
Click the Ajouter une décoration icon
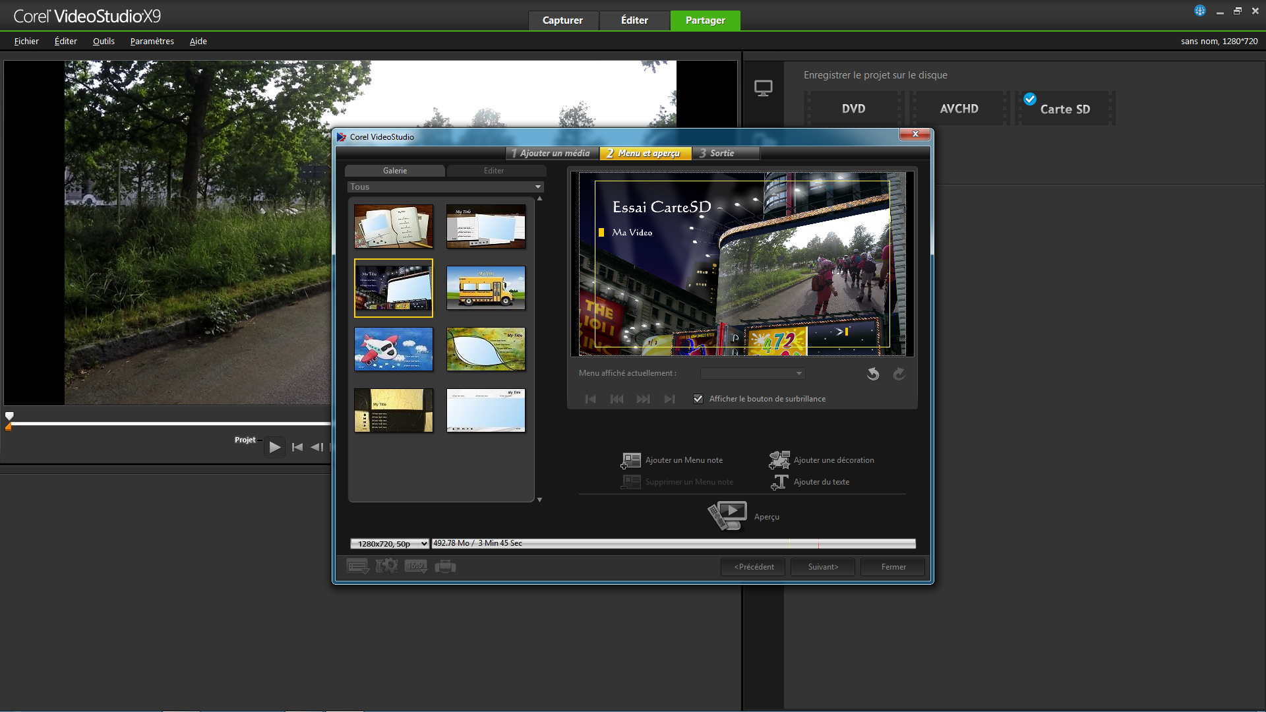coord(779,460)
